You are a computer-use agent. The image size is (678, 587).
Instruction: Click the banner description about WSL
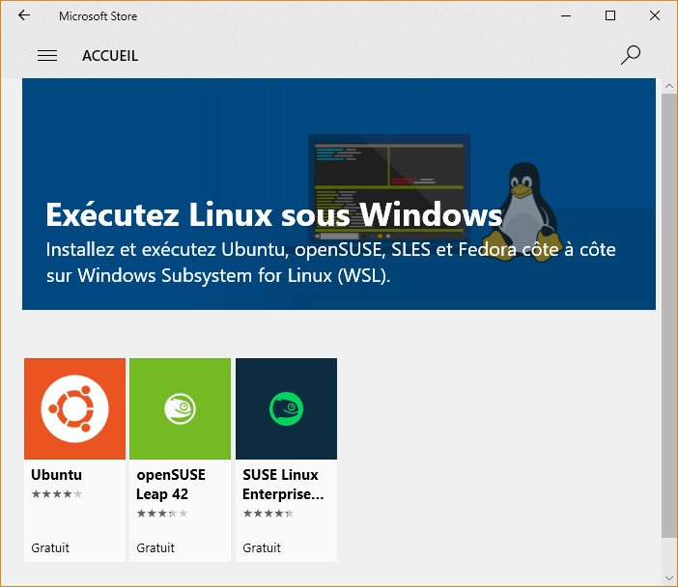click(x=330, y=263)
